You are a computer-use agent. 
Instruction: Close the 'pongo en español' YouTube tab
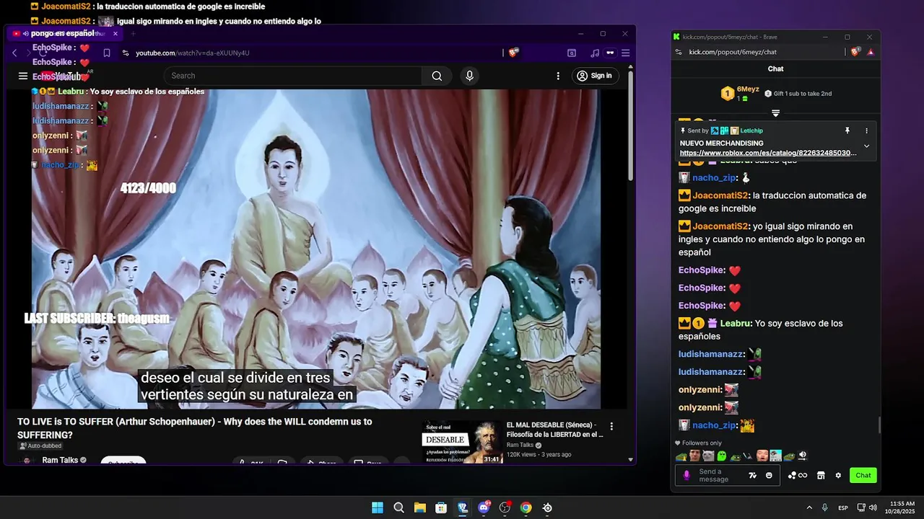pos(115,33)
